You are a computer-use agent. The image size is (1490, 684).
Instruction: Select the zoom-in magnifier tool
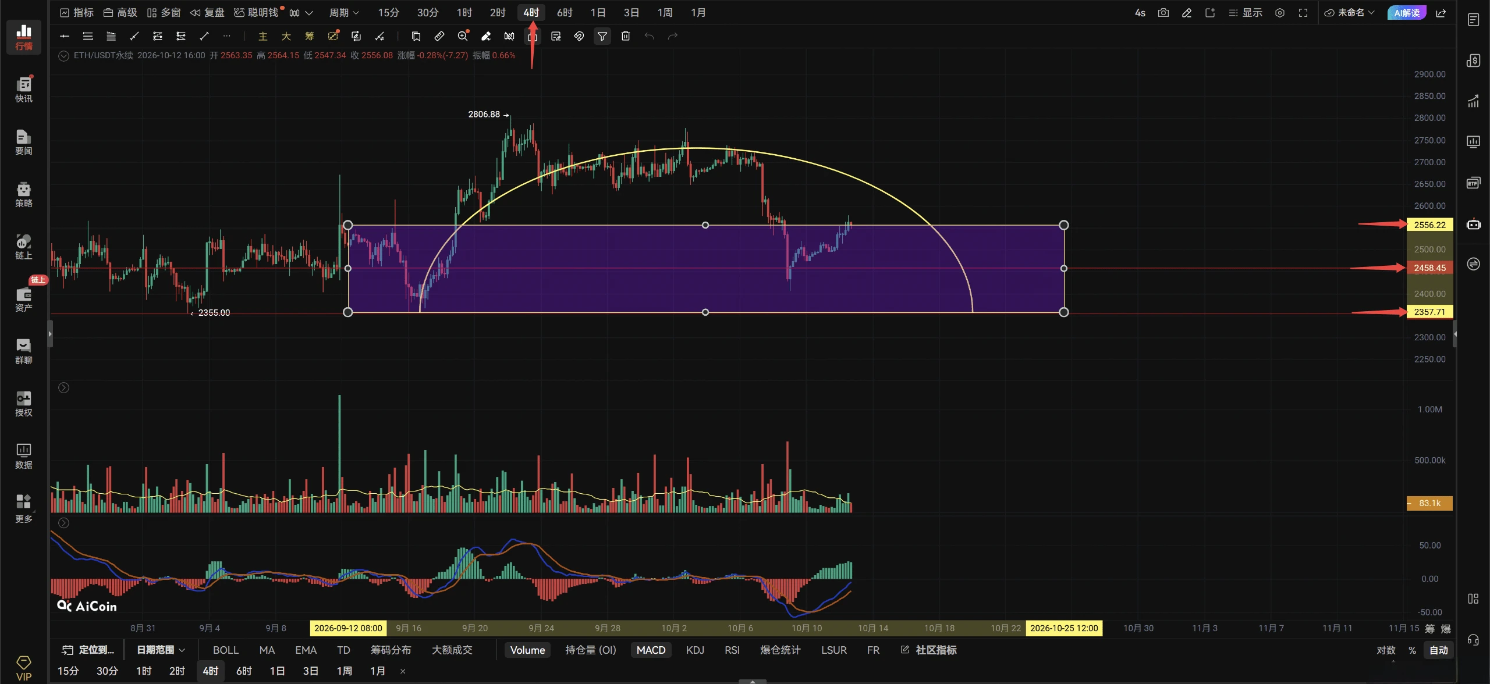[463, 36]
